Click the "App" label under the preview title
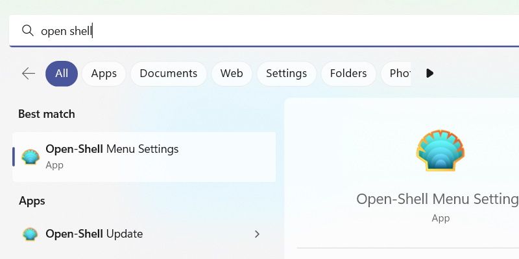The width and height of the screenshot is (519, 259). pyautogui.click(x=441, y=218)
